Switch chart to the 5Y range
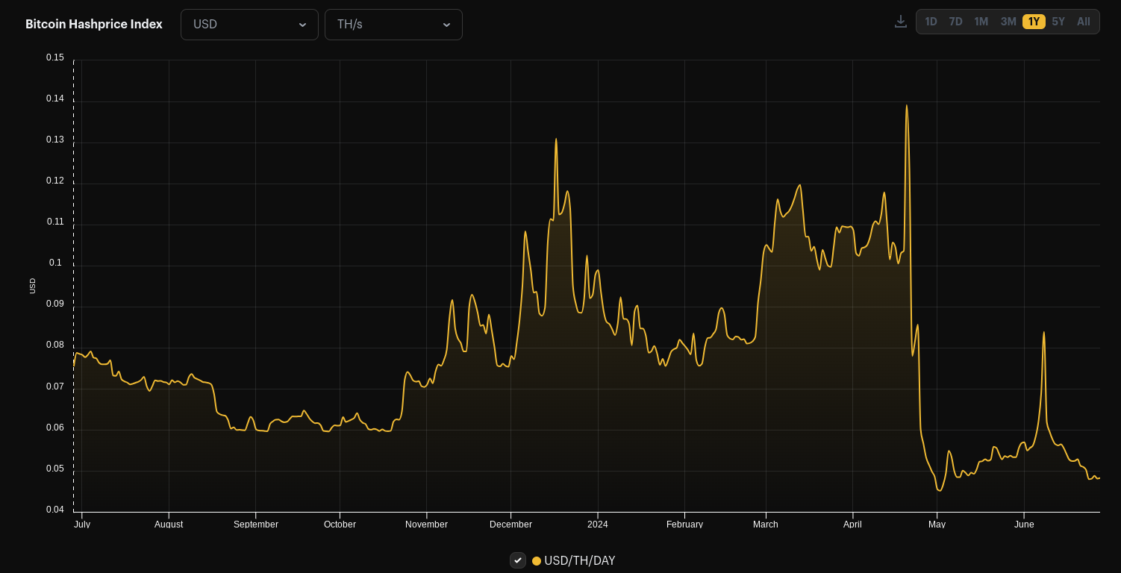This screenshot has height=573, width=1121. pos(1058,22)
